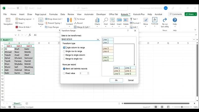Click the horizontal scrollbar
This screenshot has width=199, height=112.
(156, 103)
